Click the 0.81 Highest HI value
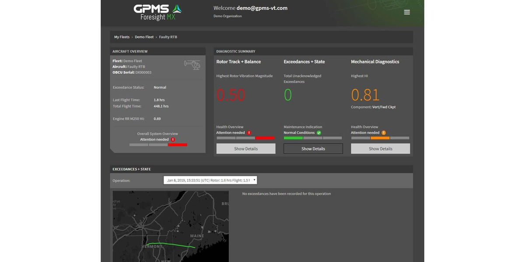Viewport: 525px width, 262px height. [x=365, y=94]
